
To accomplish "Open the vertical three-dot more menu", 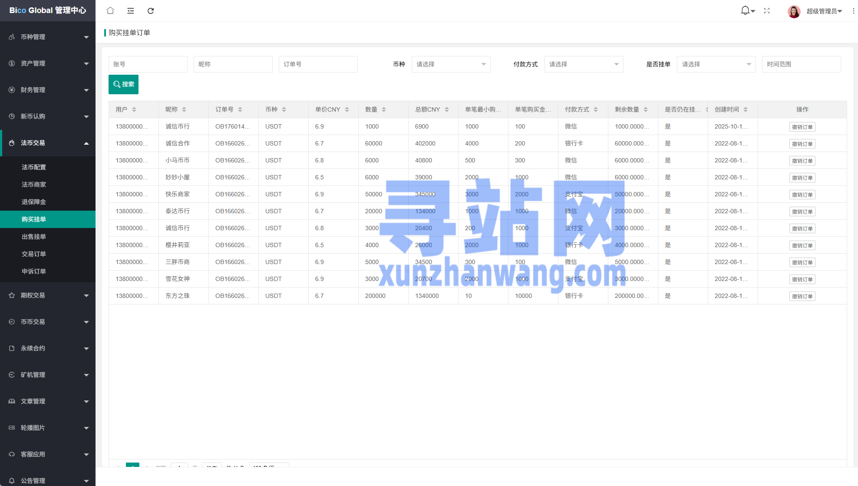I will [x=853, y=11].
